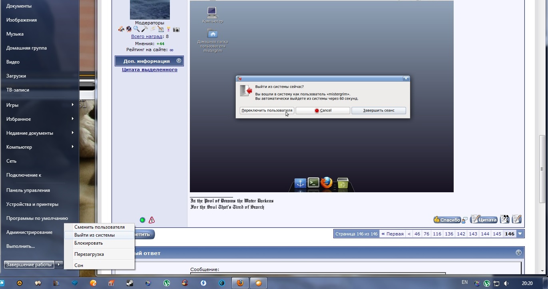The width and height of the screenshot is (548, 289).
Task: Click the volume speaker icon in the system tray
Action: [506, 283]
